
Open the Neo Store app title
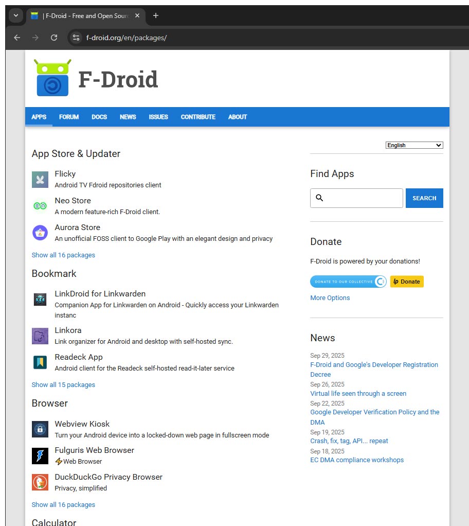[x=73, y=201]
